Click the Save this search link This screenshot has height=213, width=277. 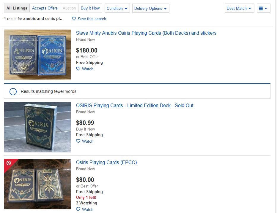pyautogui.click(x=92, y=19)
